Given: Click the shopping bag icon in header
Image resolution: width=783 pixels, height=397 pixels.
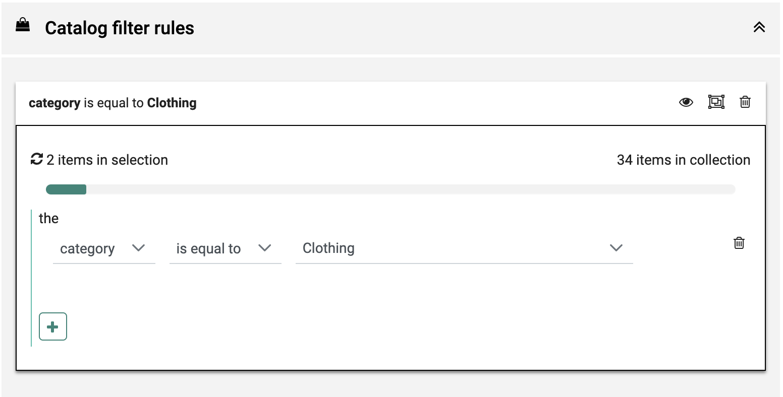Looking at the screenshot, I should [x=23, y=25].
